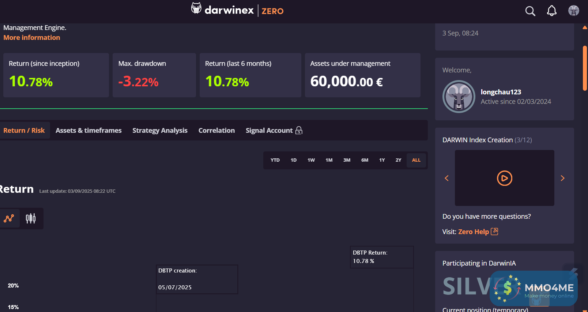Image resolution: width=588 pixels, height=312 pixels.
Task: Follow the More information link
Action: (x=32, y=38)
